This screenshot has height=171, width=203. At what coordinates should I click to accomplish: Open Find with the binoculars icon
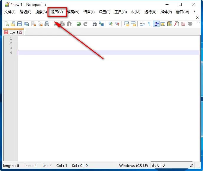(x=94, y=24)
